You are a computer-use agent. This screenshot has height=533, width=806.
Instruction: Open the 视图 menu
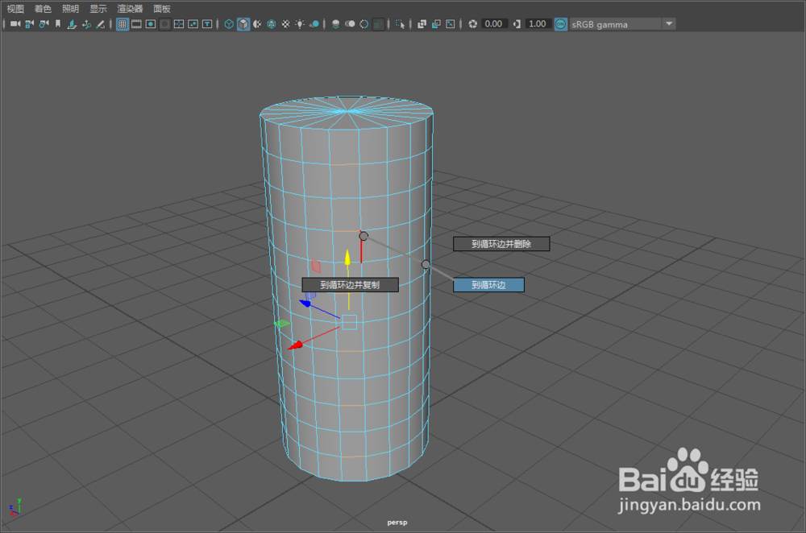pyautogui.click(x=15, y=9)
